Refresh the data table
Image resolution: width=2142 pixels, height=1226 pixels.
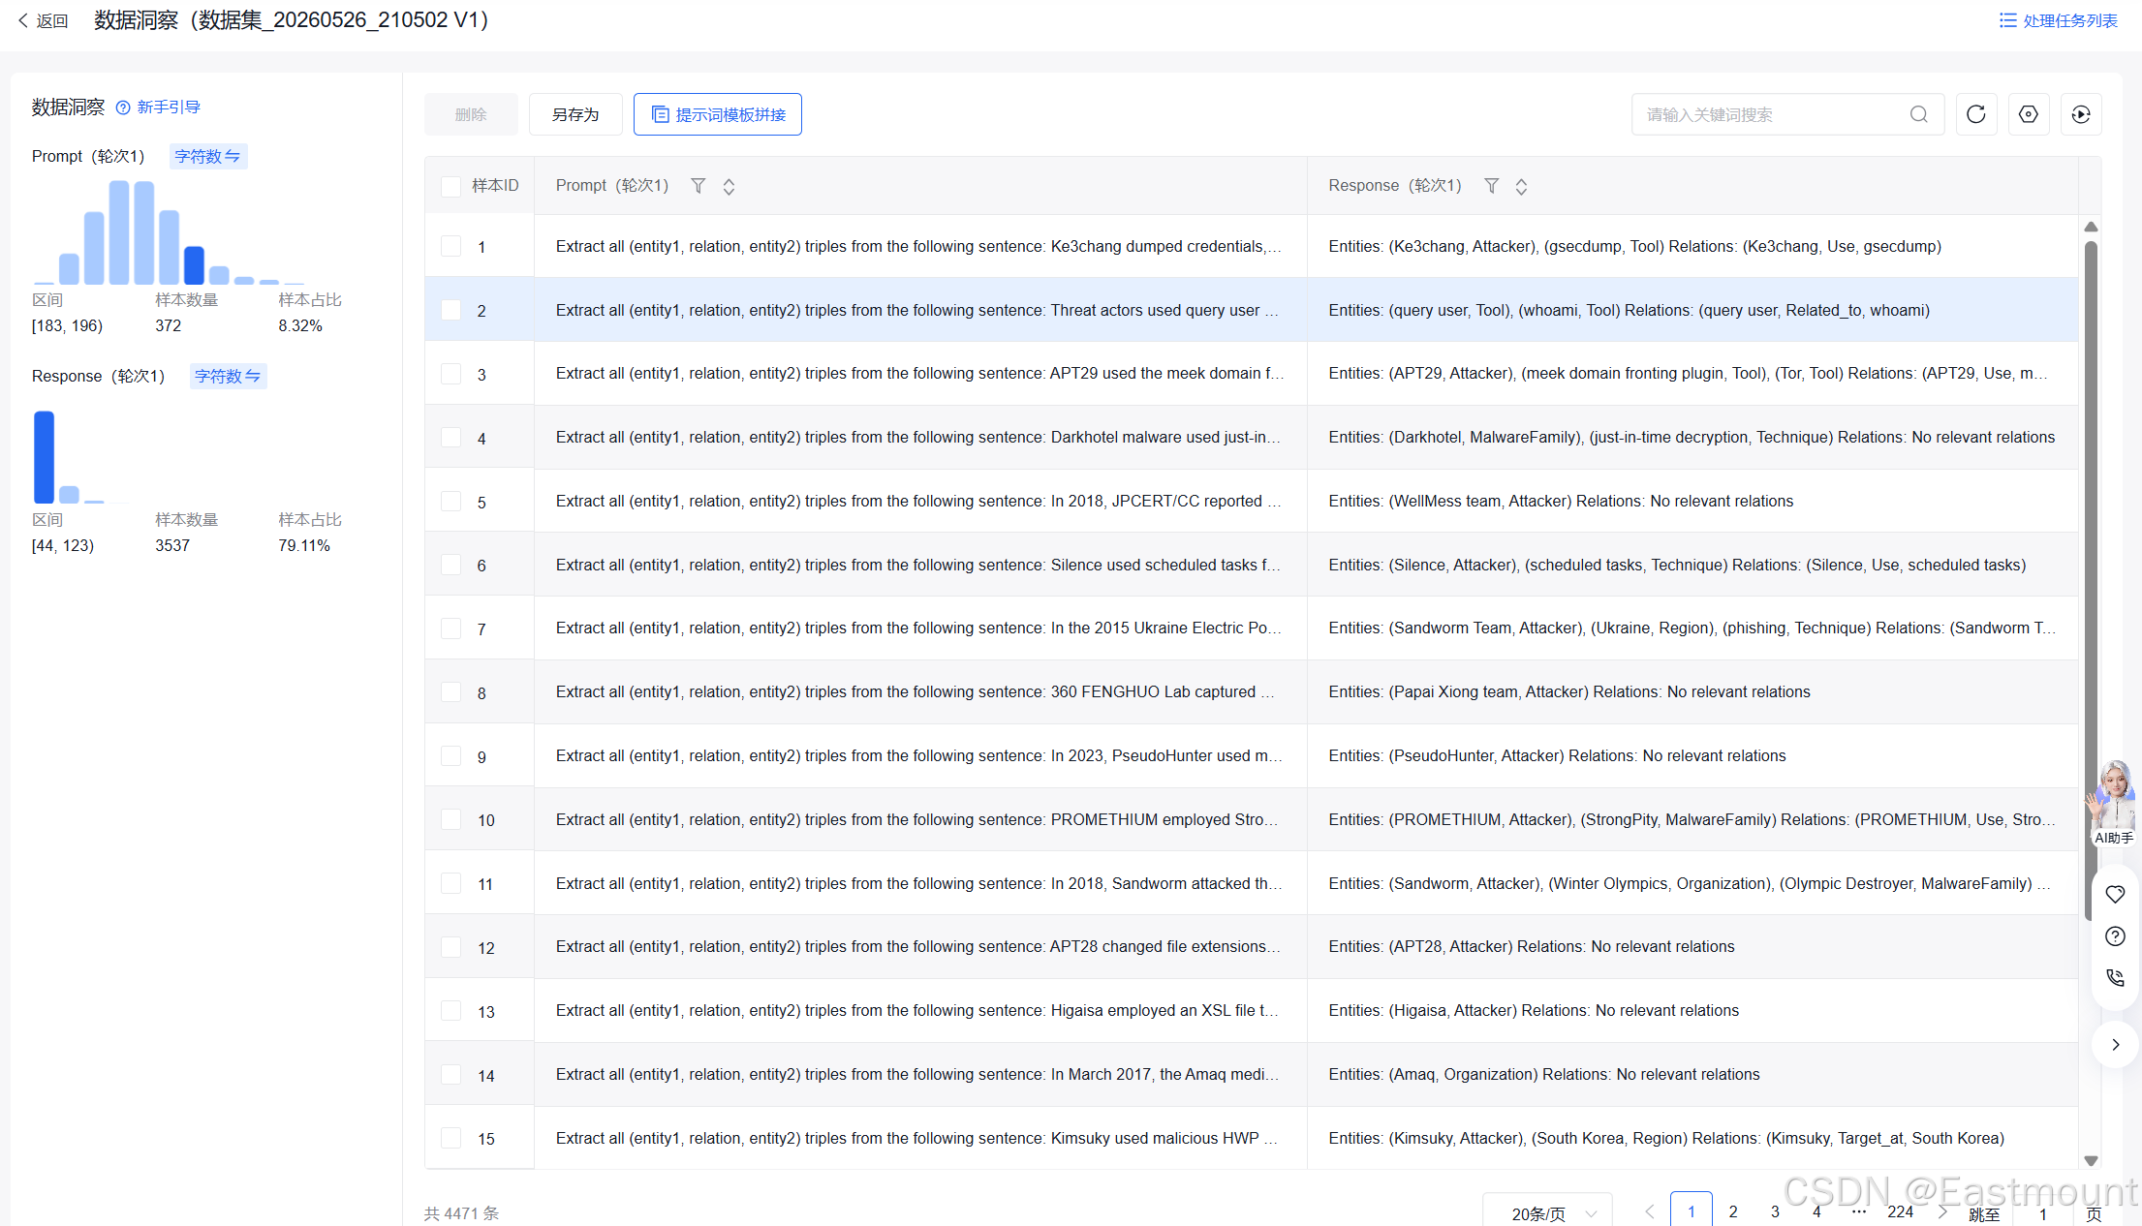pyautogui.click(x=1976, y=114)
